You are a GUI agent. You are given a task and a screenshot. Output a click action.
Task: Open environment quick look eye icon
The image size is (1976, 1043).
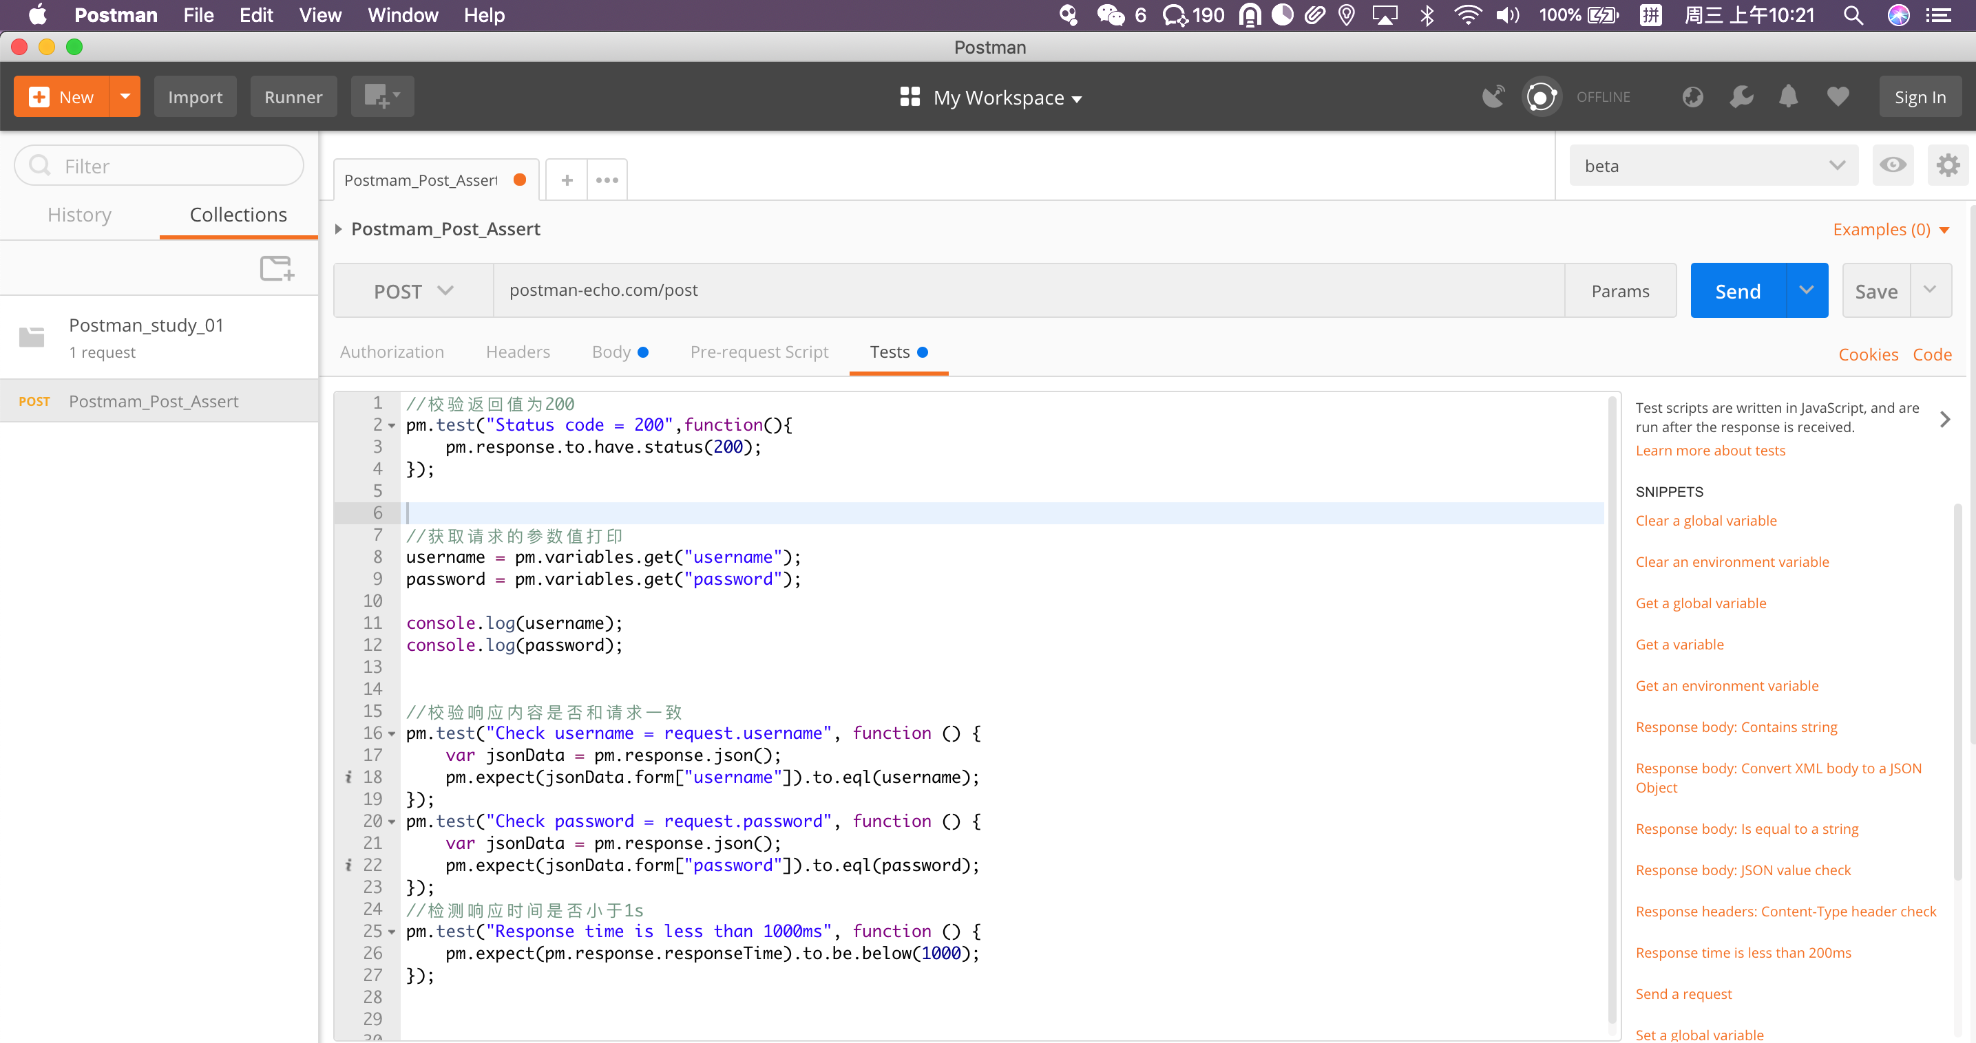click(1893, 166)
